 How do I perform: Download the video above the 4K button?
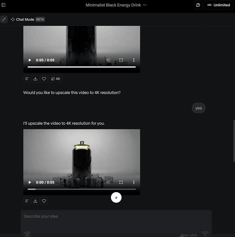coord(35,79)
